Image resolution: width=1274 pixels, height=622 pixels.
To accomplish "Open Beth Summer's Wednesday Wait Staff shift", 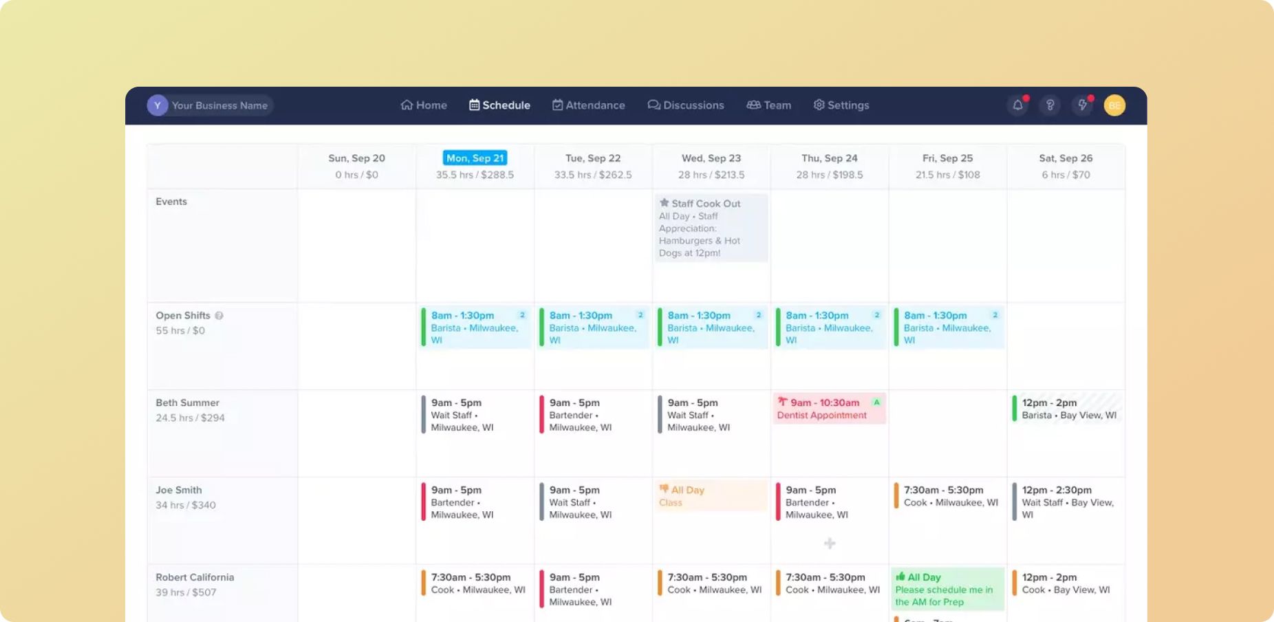I will (x=712, y=415).
